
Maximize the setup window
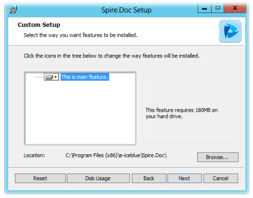coord(218,8)
